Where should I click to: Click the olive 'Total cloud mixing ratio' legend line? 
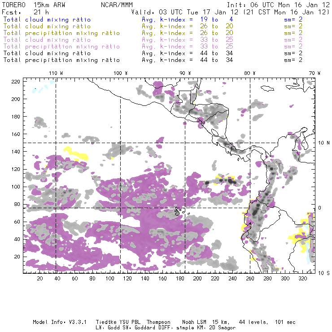tap(47, 26)
